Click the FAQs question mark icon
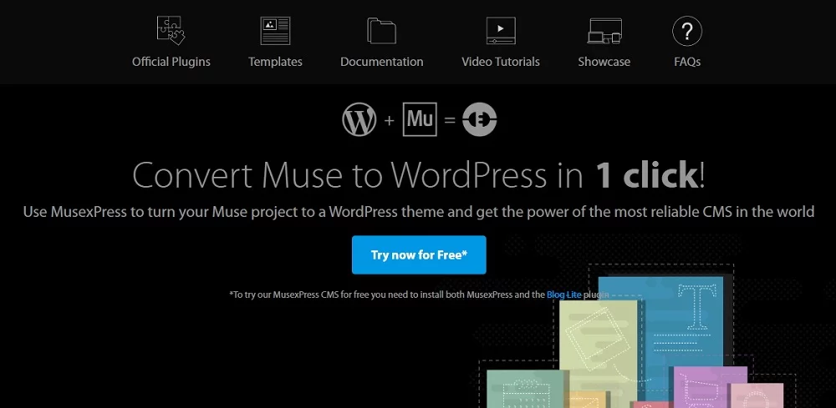 687,31
